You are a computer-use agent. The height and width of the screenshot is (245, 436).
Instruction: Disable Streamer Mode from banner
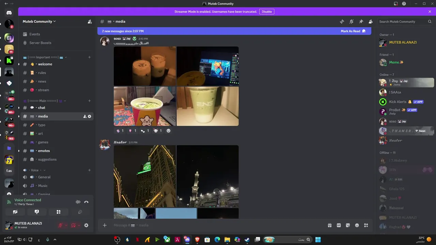coord(267,12)
